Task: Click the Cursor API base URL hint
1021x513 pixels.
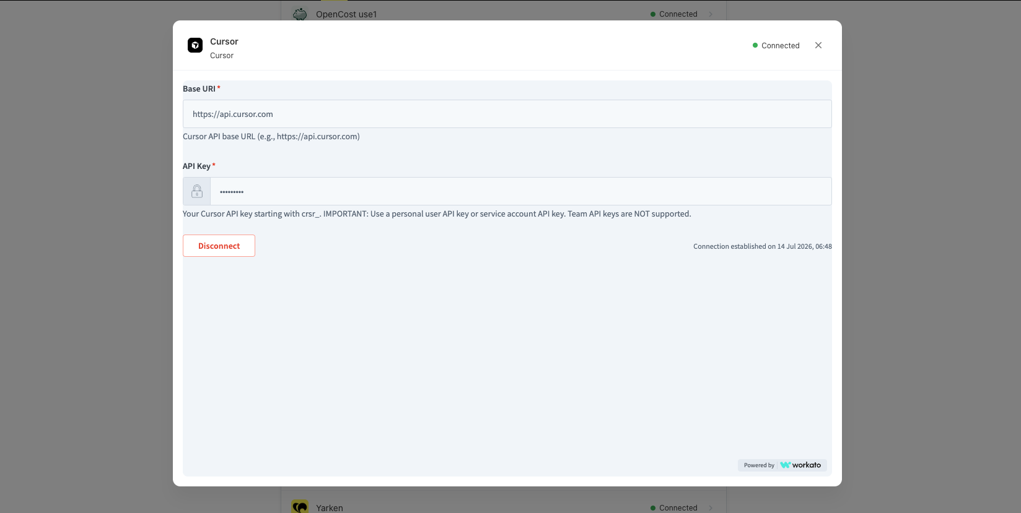Action: coord(271,136)
